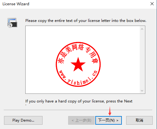Image resolution: width=157 pixels, height=129 pixels.
Task: Click the 亦是美网络专用章 text on stamp
Action: click(78, 53)
